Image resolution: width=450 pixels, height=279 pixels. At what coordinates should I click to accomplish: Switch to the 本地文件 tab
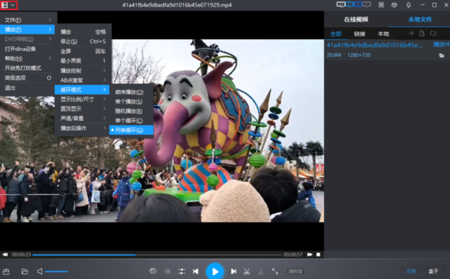point(420,19)
